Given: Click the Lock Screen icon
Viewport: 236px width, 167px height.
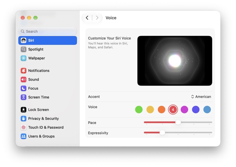Looking at the screenshot, I should 23,110.
